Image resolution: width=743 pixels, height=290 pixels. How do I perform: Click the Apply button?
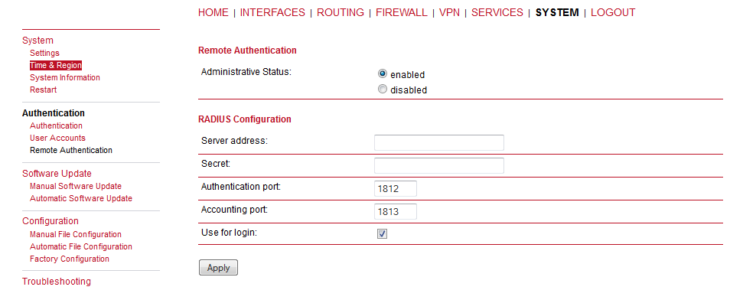tap(218, 268)
